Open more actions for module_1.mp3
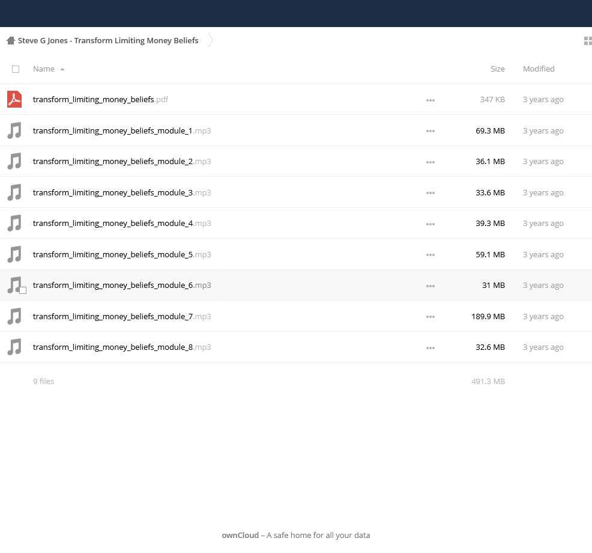 pos(430,131)
